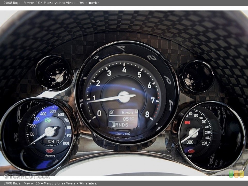The width and height of the screenshot is (248, 186).
Task: Click the bottom caption title text
Action: [x=51, y=183]
